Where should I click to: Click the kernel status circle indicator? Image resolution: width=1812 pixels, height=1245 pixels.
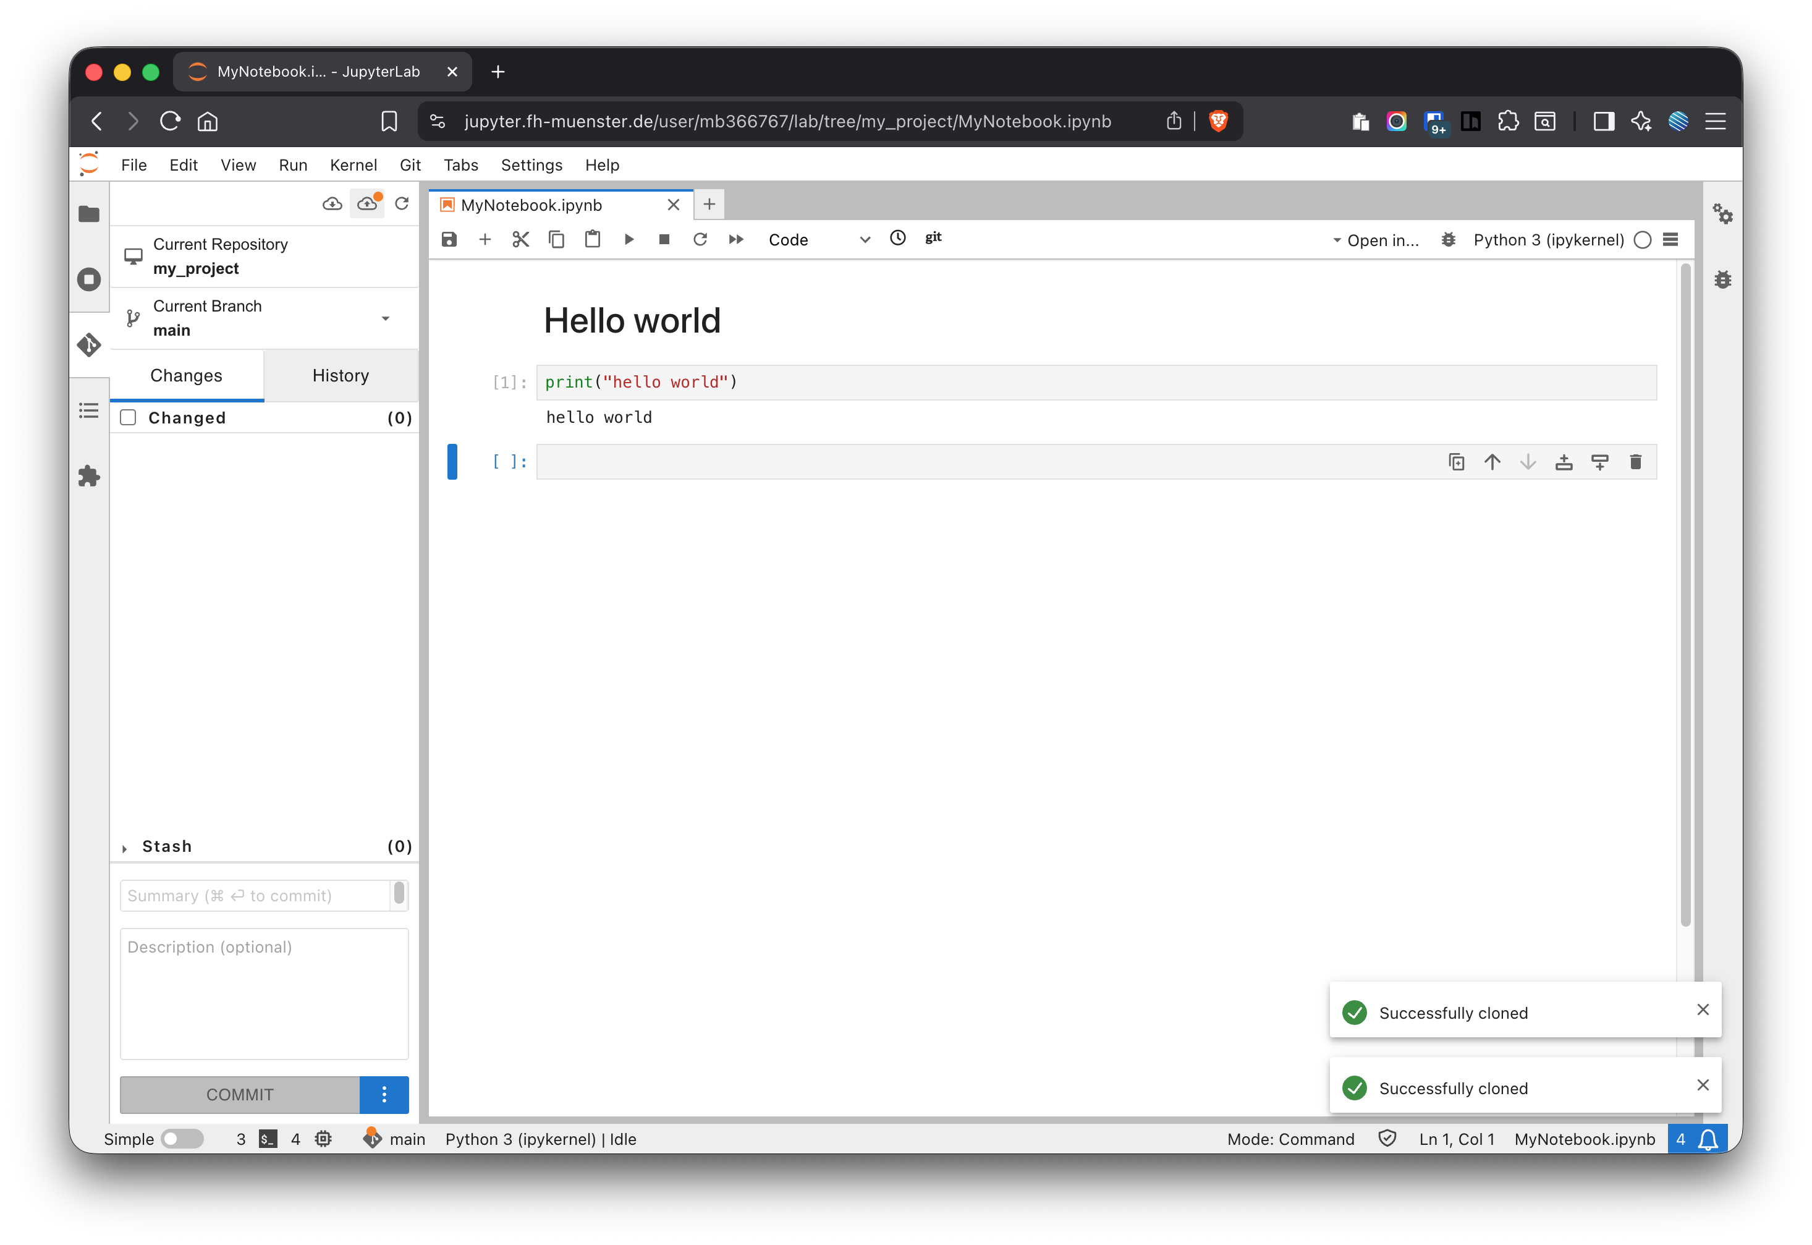(x=1643, y=239)
